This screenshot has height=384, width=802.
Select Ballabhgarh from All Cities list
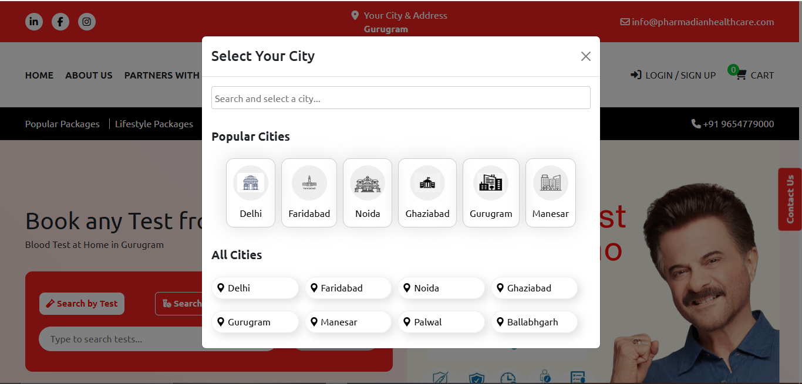[x=534, y=322]
